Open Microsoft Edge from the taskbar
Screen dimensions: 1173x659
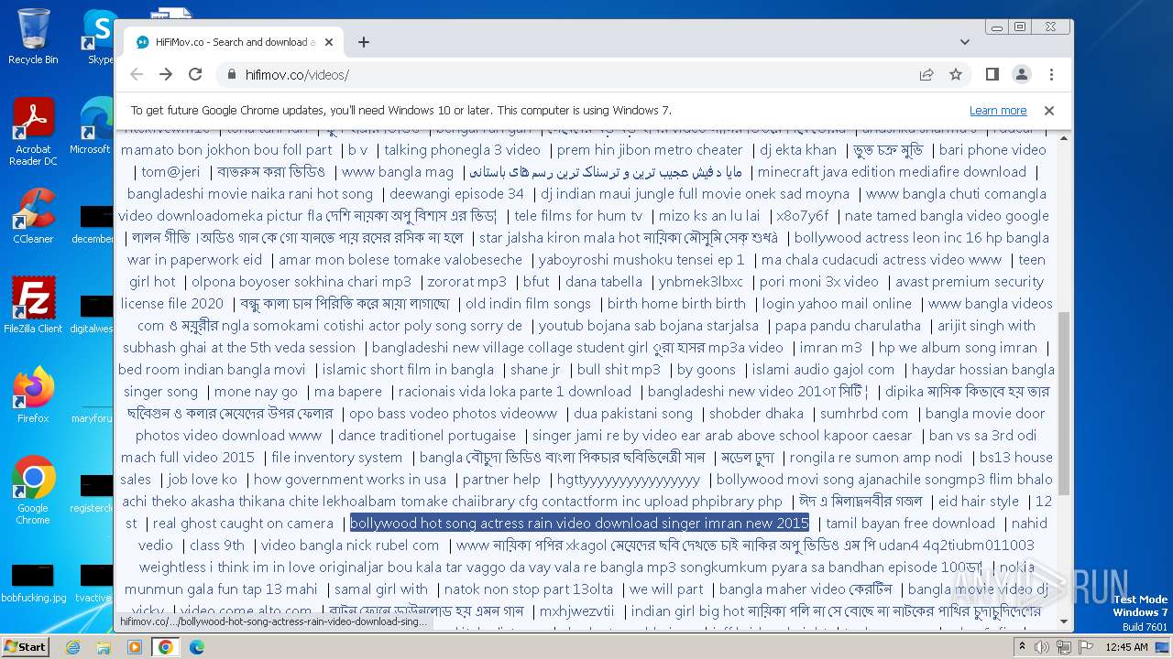coord(196,647)
